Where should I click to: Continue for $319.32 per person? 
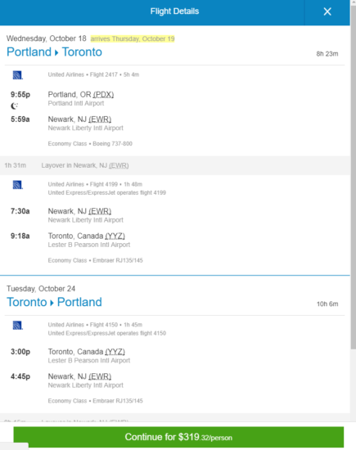pos(178,437)
